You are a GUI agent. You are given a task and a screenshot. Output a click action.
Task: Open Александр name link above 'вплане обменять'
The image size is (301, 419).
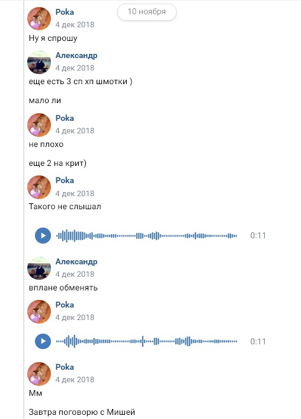pyautogui.click(x=76, y=261)
